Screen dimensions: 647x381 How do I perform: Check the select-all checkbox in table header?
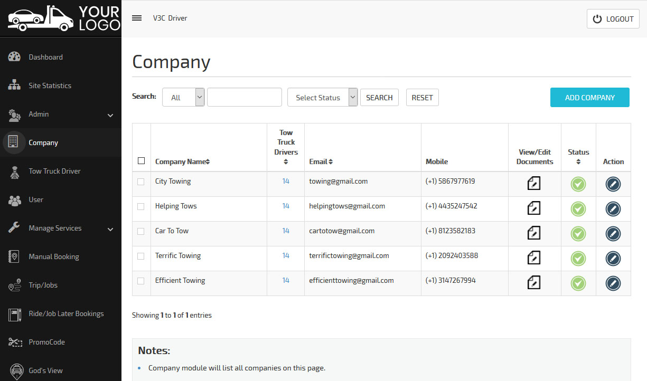[141, 161]
